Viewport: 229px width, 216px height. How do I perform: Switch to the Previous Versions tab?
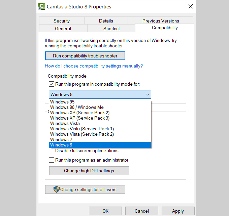click(x=161, y=20)
